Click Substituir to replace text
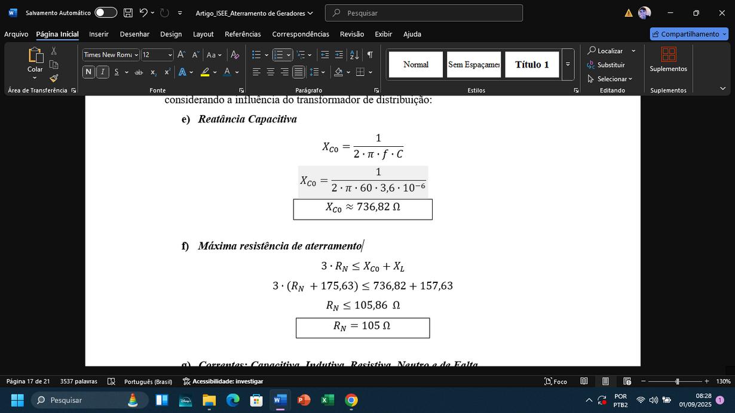The height and width of the screenshot is (413, 735). (606, 64)
